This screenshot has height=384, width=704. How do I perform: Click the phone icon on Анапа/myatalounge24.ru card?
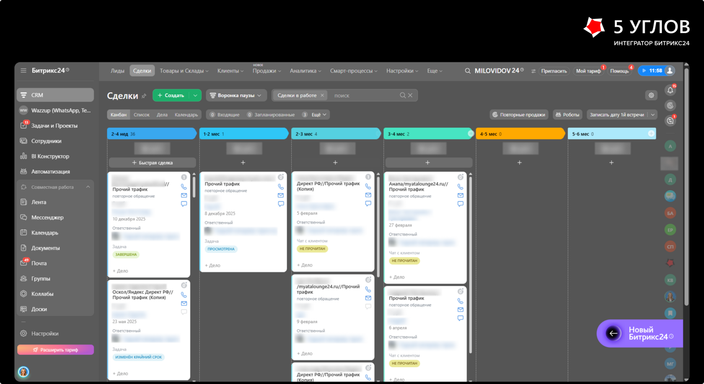(460, 187)
